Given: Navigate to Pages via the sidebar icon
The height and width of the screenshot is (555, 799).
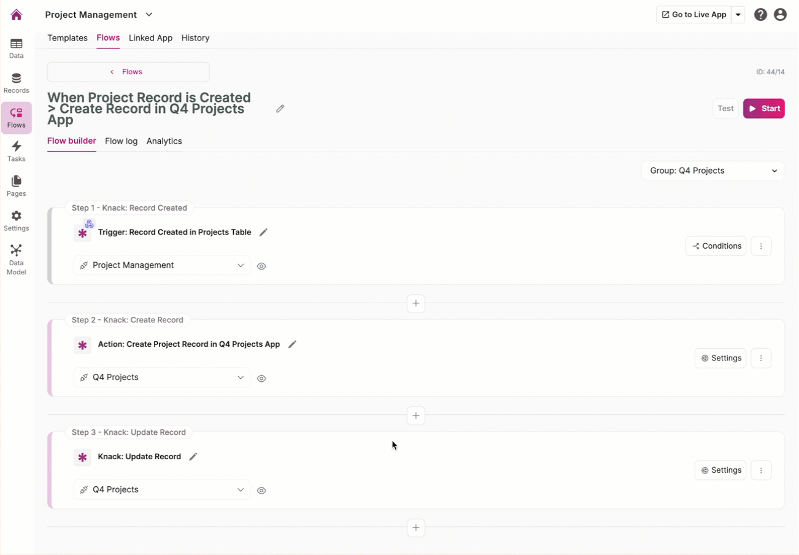Looking at the screenshot, I should coord(16,184).
